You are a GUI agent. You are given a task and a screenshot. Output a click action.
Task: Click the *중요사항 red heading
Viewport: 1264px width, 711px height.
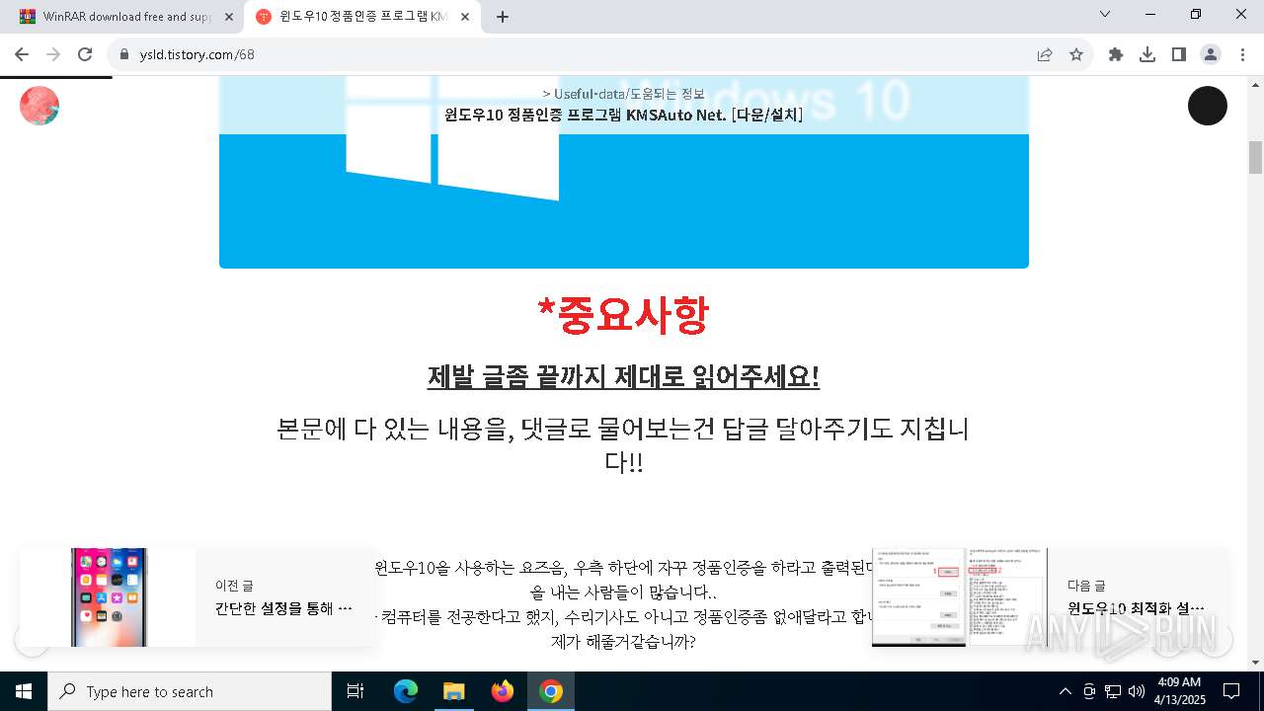(x=623, y=315)
